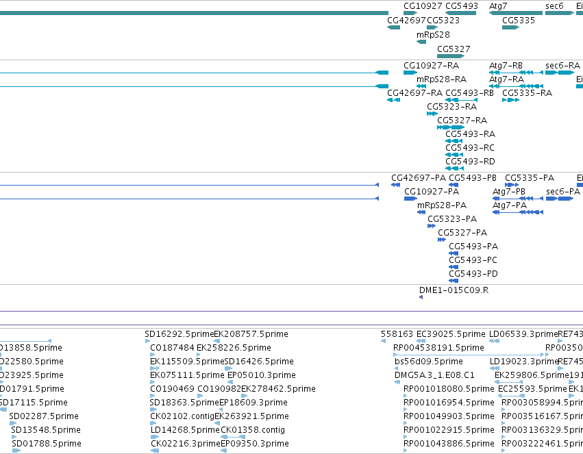Open the RP004538191.5prime EST label

(438, 349)
